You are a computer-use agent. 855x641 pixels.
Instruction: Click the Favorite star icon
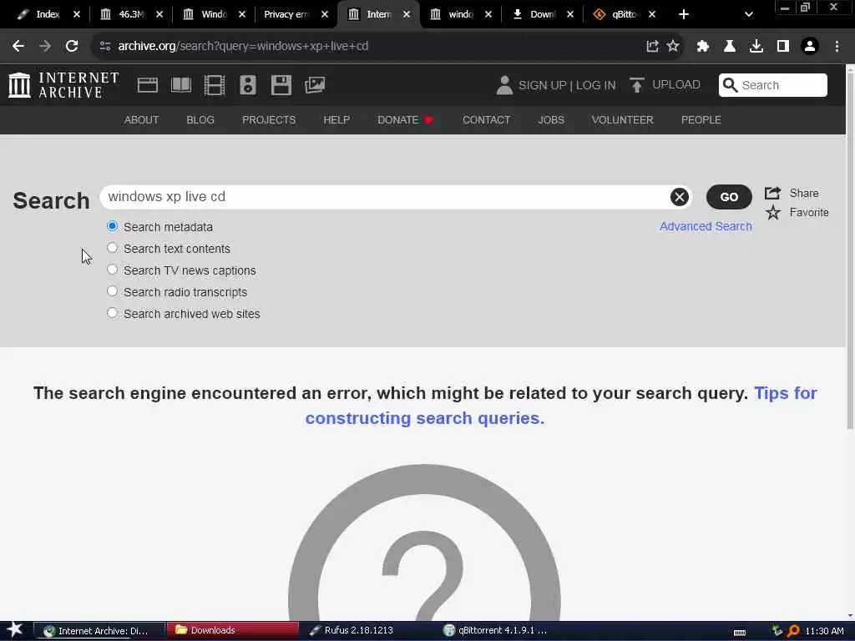click(x=772, y=213)
